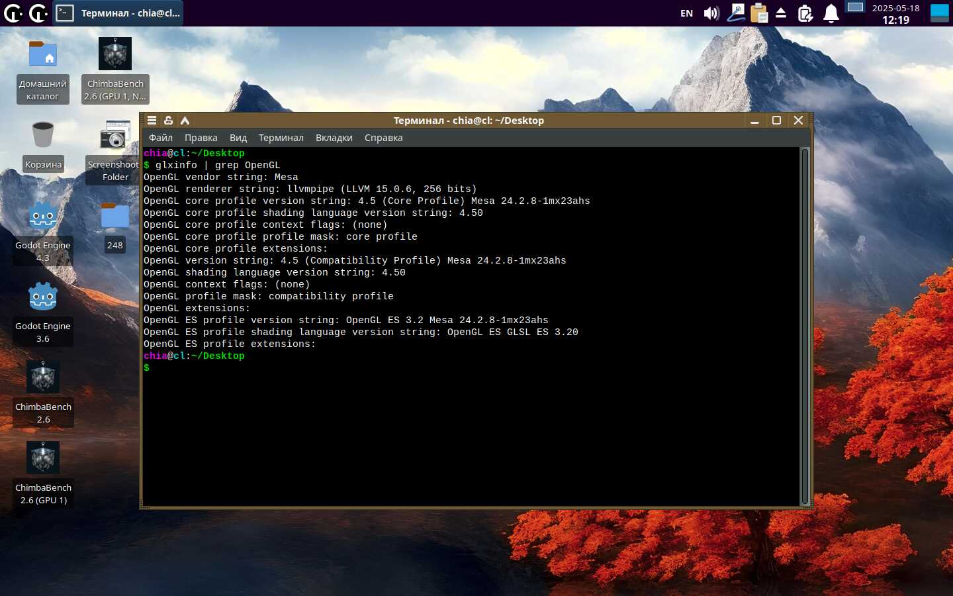This screenshot has width=953, height=596.
Task: Open the start menu logo at the screen corner
Action: (x=13, y=13)
